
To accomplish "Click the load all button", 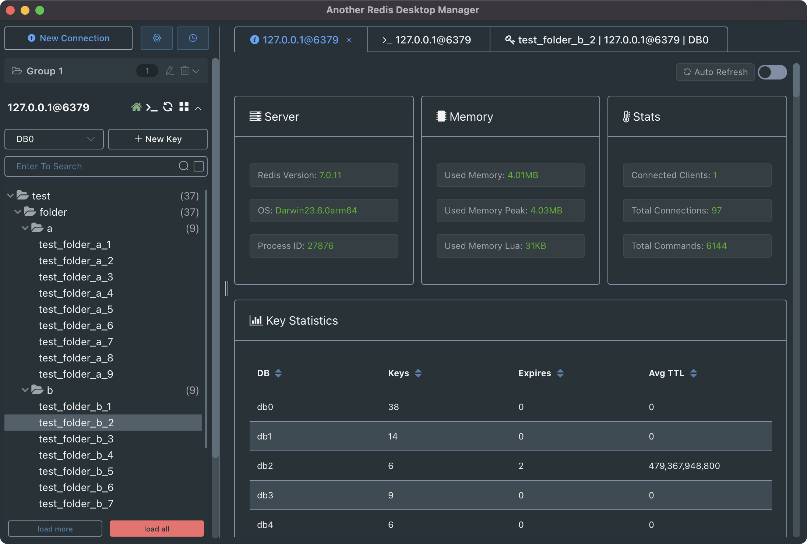I will 157,529.
